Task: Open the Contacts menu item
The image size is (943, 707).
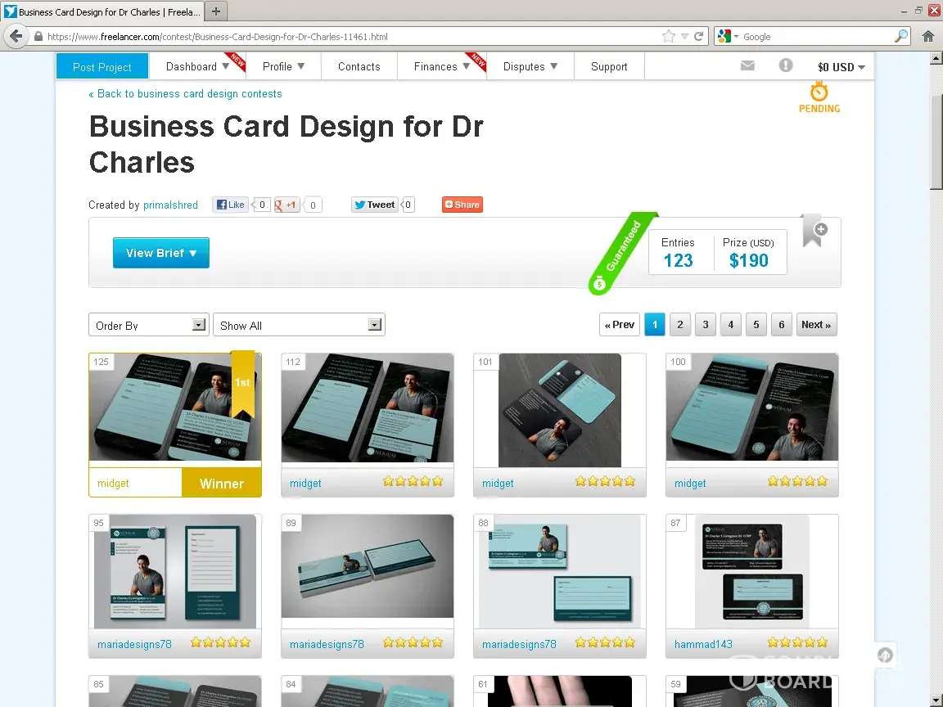Action: click(x=359, y=66)
